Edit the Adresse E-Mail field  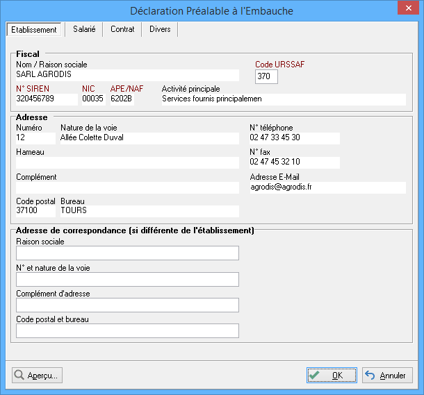[327, 187]
